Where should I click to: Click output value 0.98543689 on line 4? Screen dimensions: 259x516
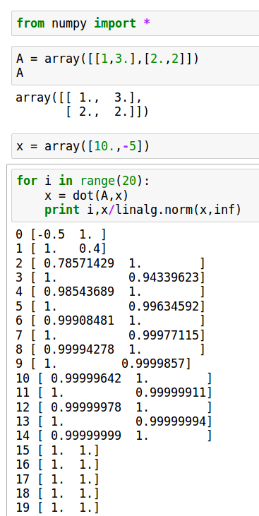(x=79, y=292)
